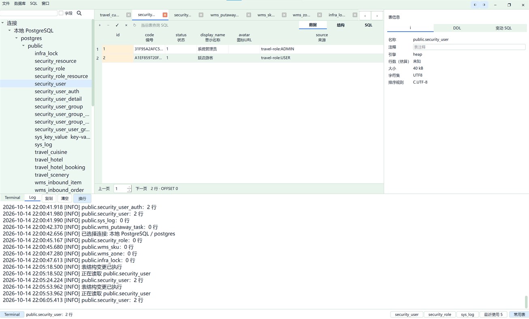Delete row using the minus icon

(x=108, y=25)
